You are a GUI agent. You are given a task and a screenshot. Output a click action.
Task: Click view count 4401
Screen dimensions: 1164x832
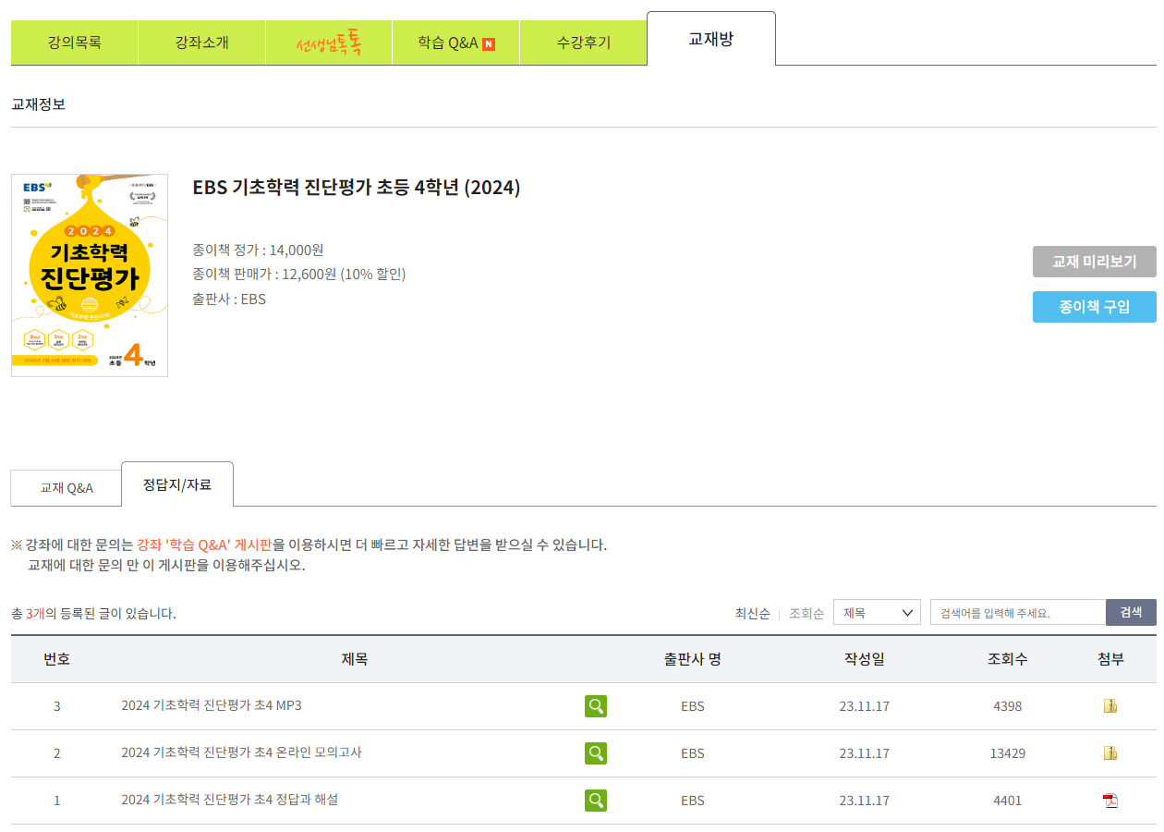pos(1007,801)
